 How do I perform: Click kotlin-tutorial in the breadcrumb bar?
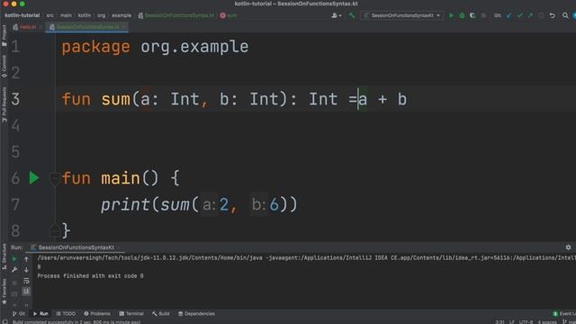click(x=22, y=15)
